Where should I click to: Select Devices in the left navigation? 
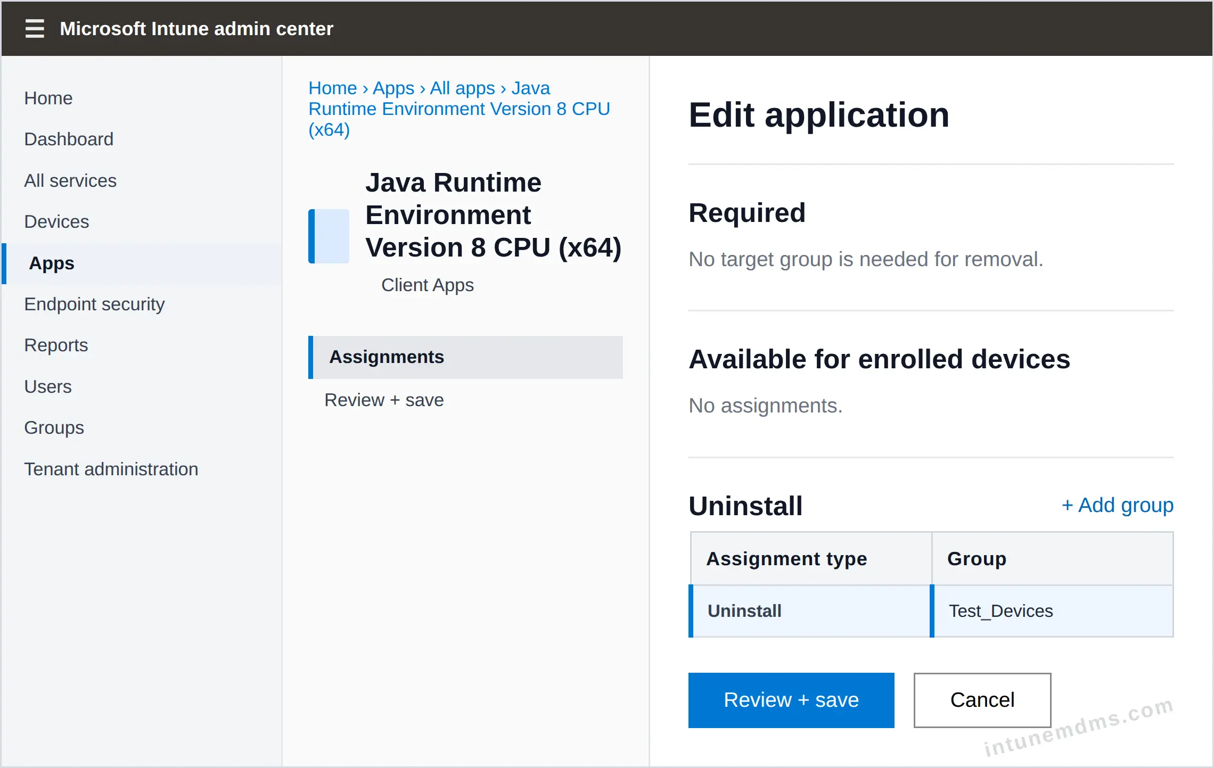[56, 221]
